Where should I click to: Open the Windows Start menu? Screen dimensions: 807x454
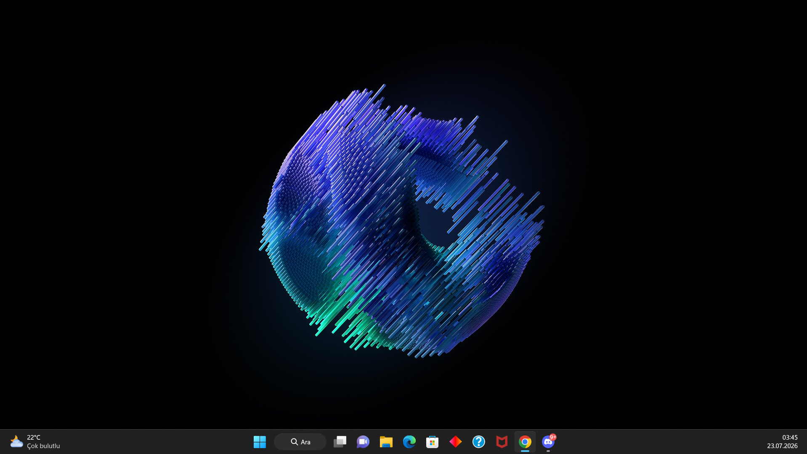click(x=260, y=442)
